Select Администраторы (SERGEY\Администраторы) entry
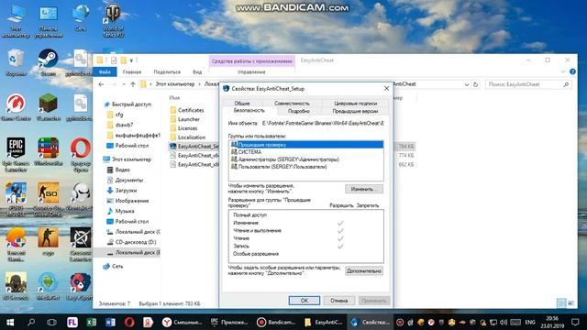The image size is (587, 330). tap(306, 159)
